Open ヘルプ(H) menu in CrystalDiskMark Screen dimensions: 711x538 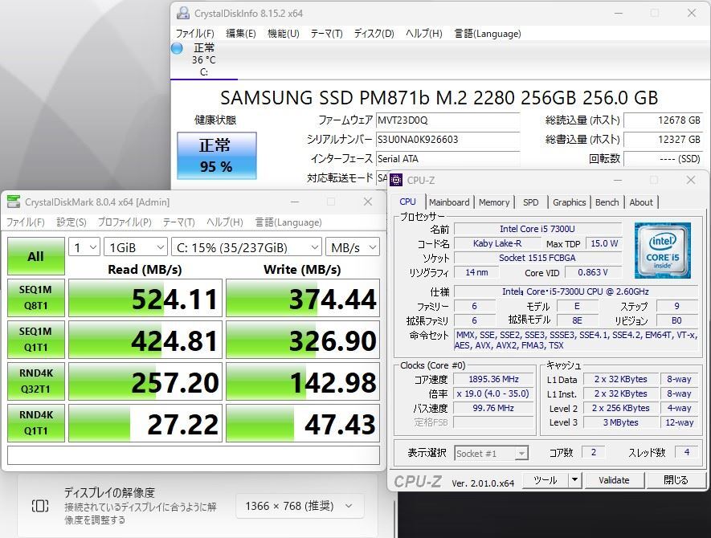point(225,222)
